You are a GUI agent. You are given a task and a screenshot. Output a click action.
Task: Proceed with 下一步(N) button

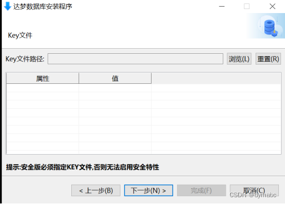coord(149,190)
